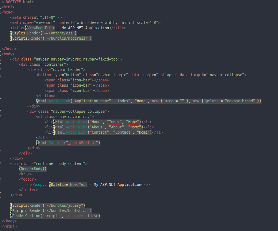The height and width of the screenshot is (231, 278).
Task: Click the <hr /> tag
Action: 25,174
